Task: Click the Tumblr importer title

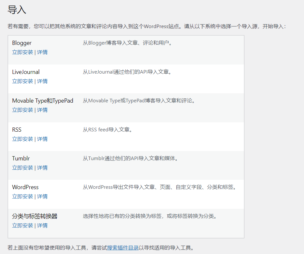Action: point(21,158)
